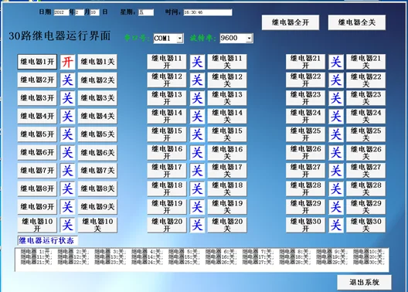Click the 继电器19开 button
The width and height of the screenshot is (408, 292).
167,207
